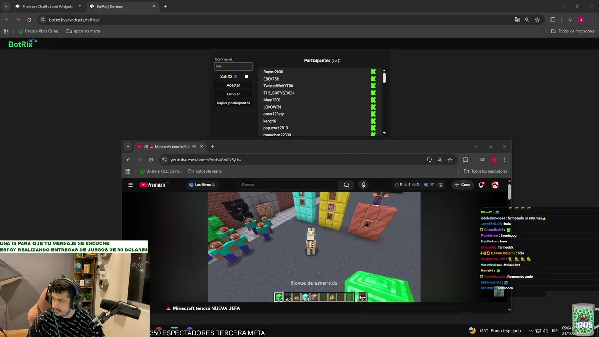Select participant THE_SIXTYSEVEN
Viewport: 599px width, 337px height.
click(x=278, y=93)
